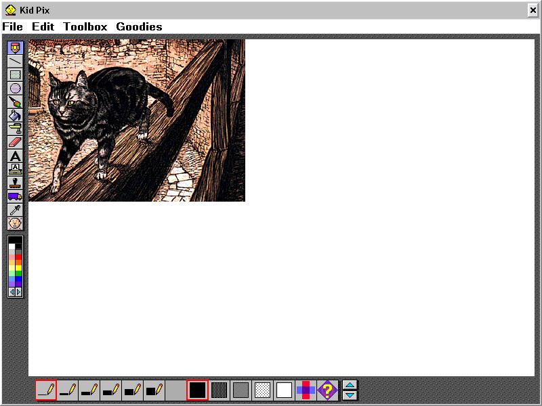
Task: Select the Moving Van tool
Action: click(x=15, y=196)
